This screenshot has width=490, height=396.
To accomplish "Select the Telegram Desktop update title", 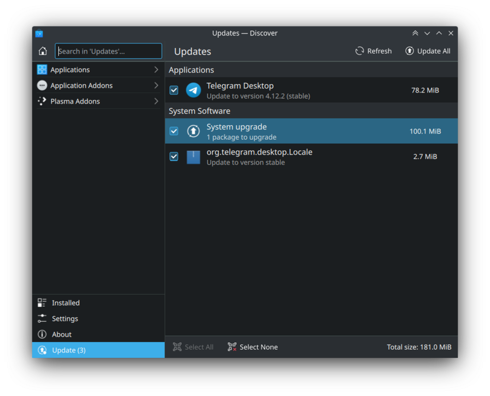I will pyautogui.click(x=240, y=86).
